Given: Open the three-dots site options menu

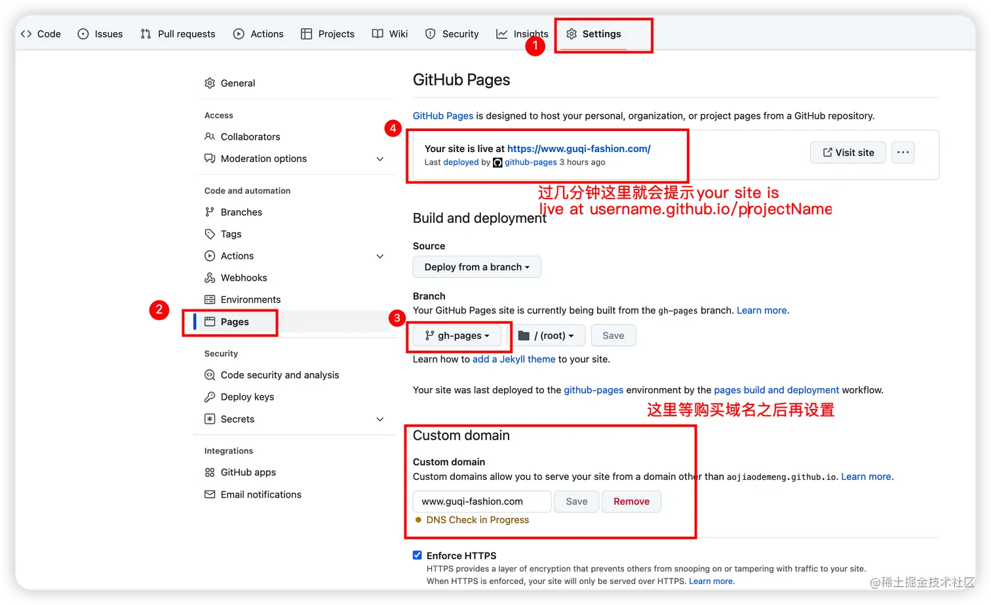Looking at the screenshot, I should tap(903, 153).
